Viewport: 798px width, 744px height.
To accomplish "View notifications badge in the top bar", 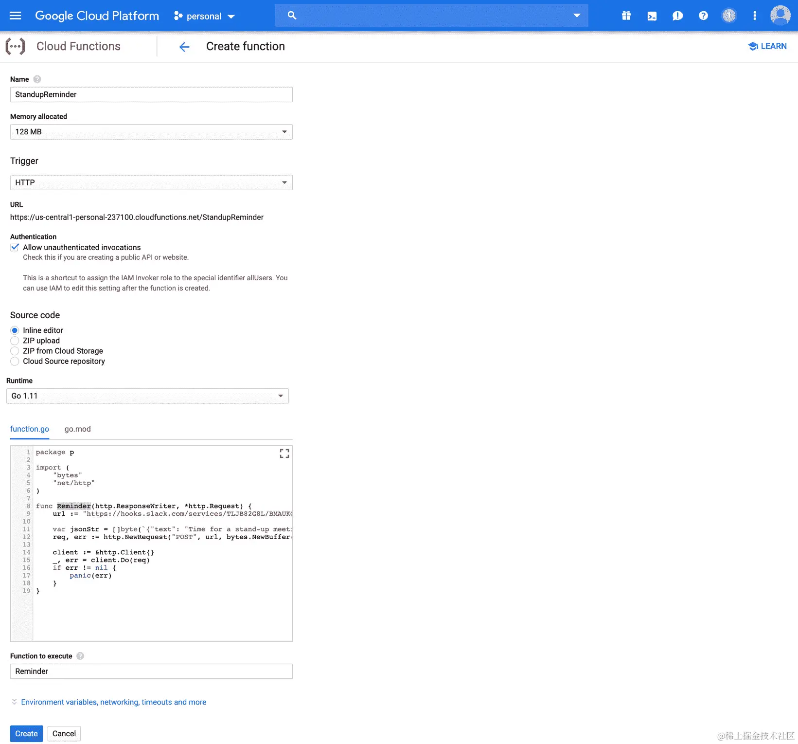I will [x=729, y=15].
